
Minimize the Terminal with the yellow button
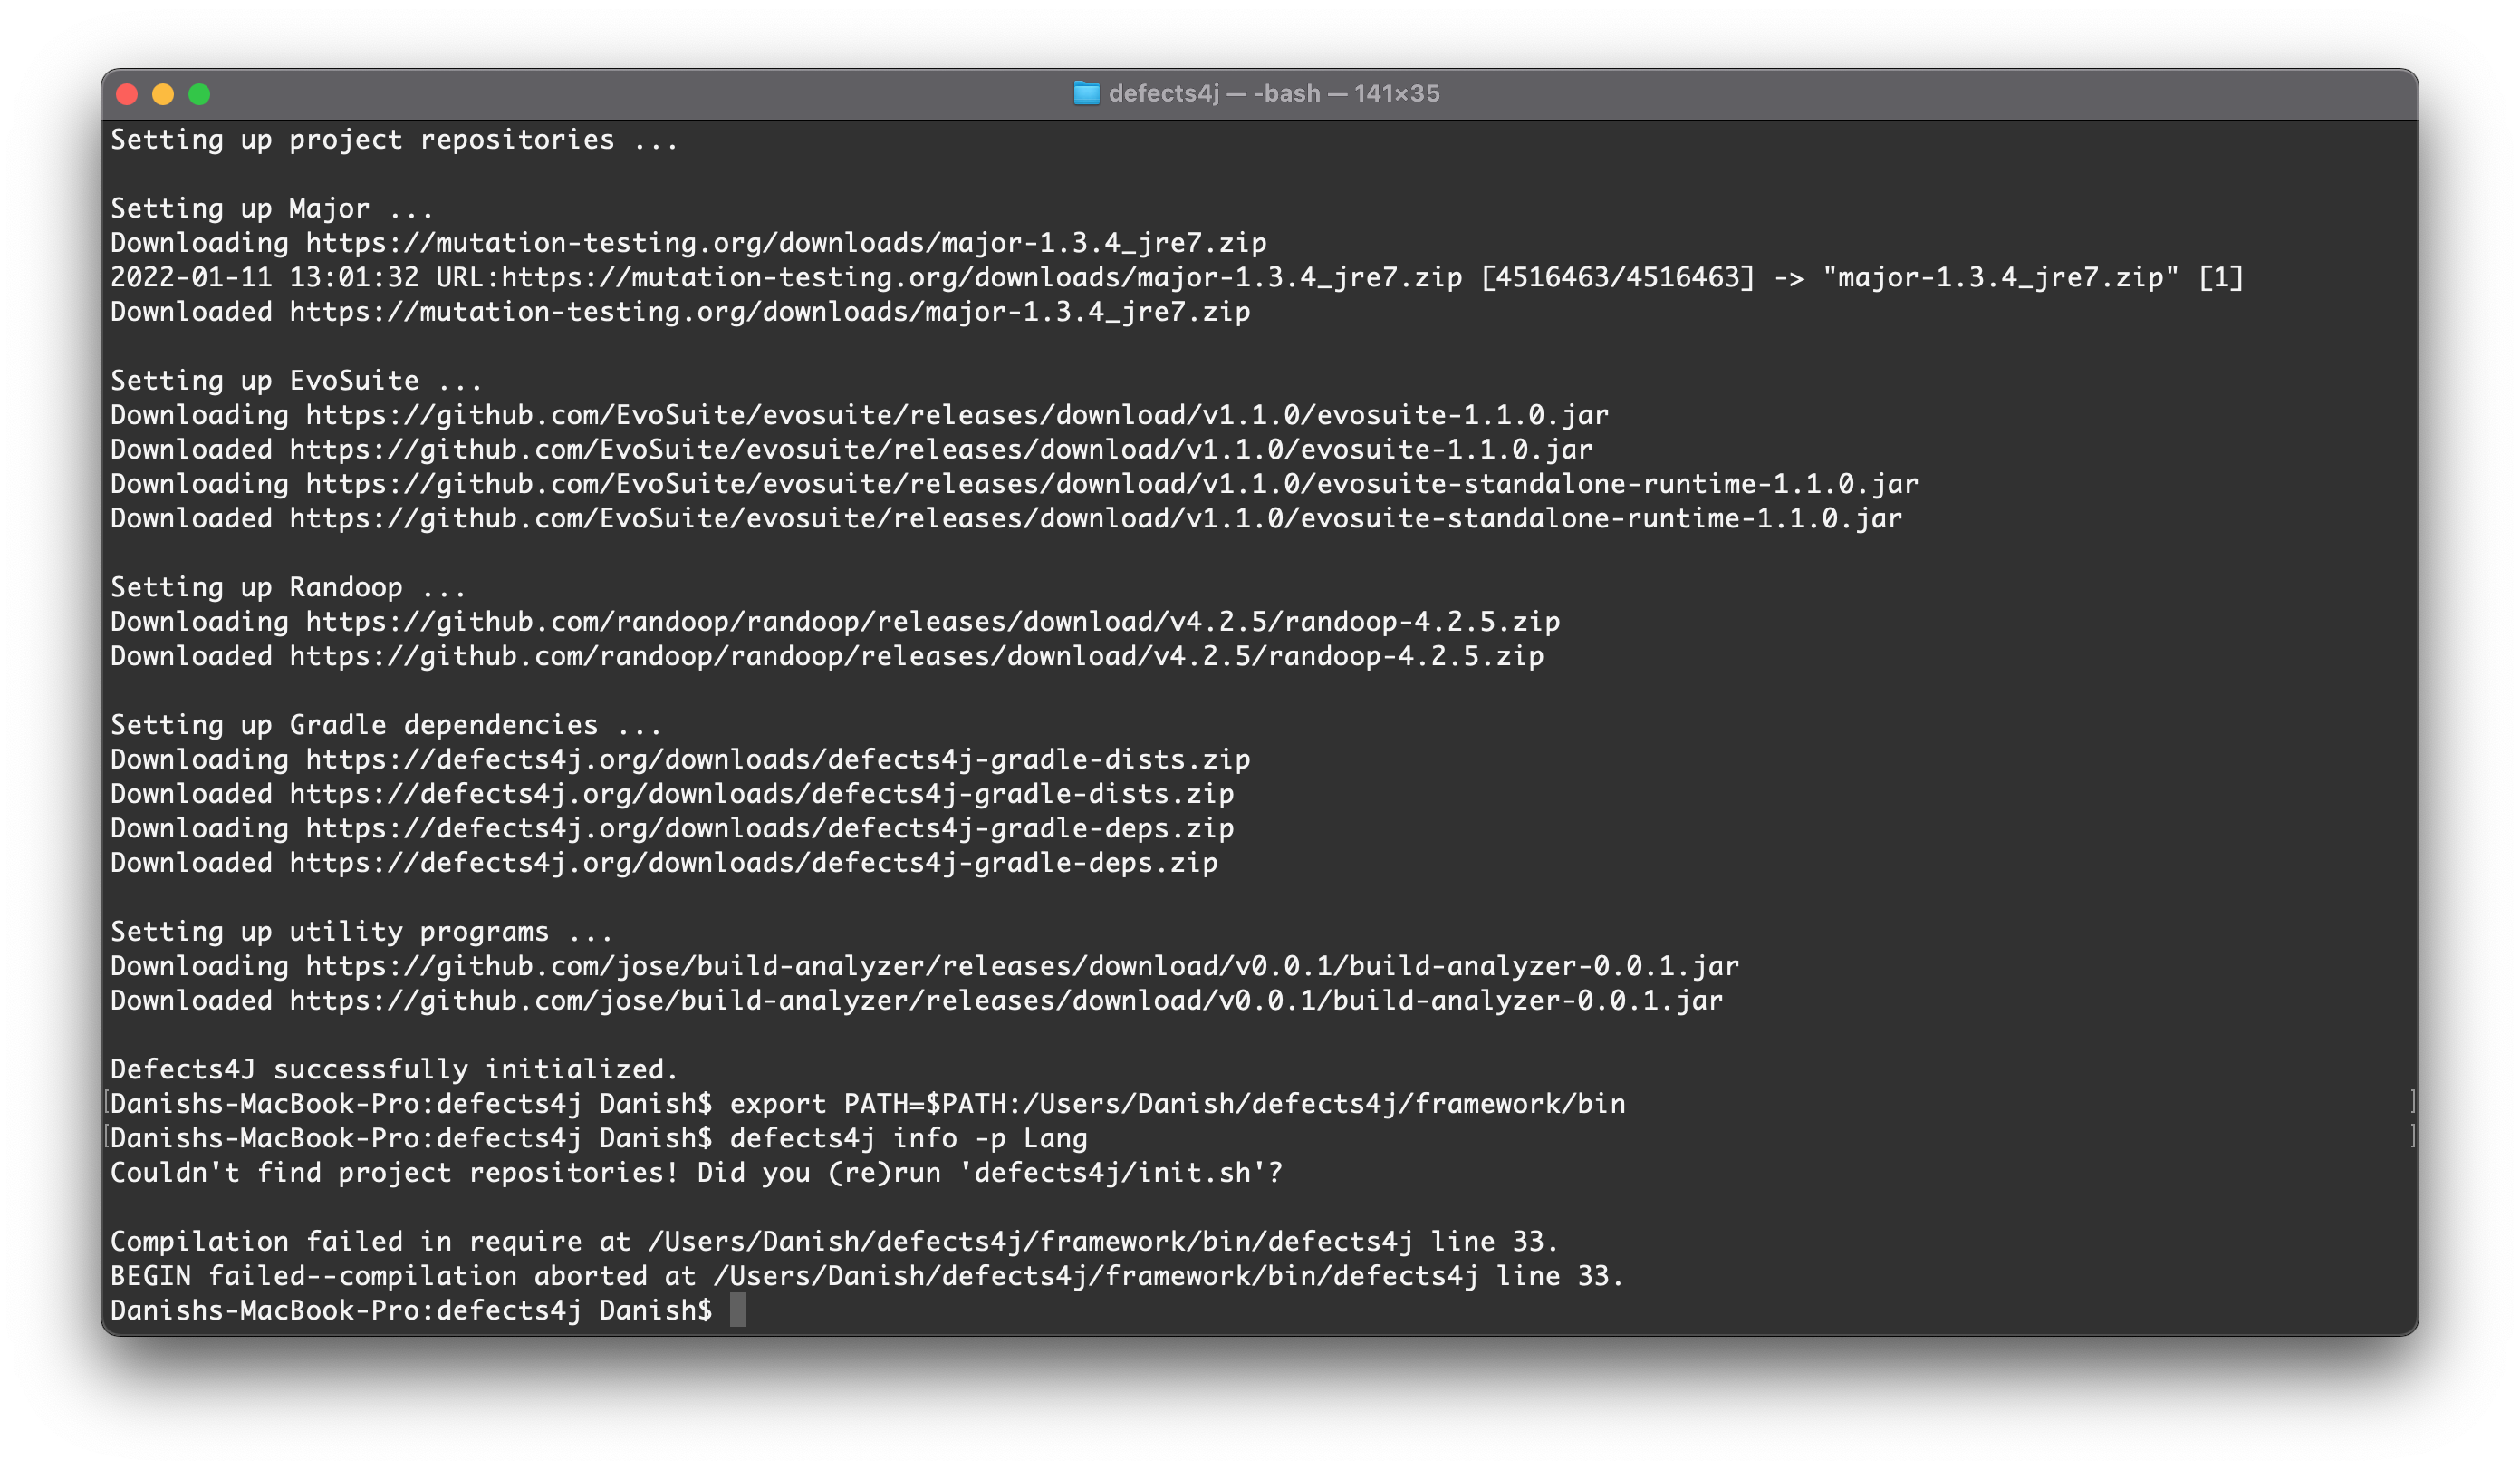(x=163, y=94)
